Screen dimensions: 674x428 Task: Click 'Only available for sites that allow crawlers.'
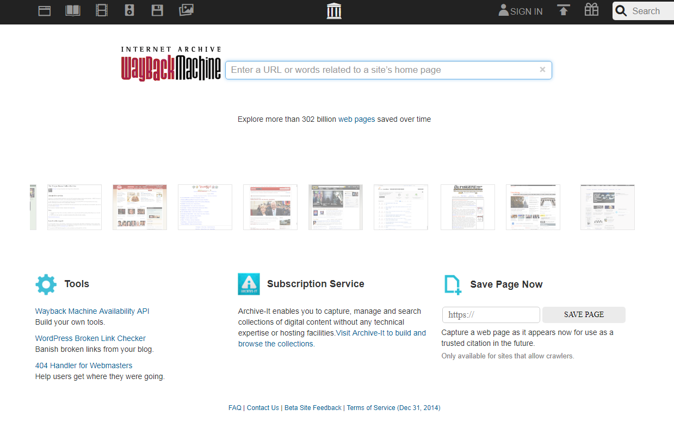click(x=508, y=356)
